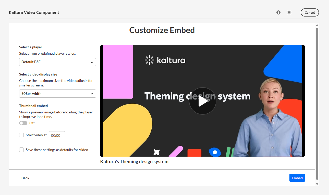Open the Default BSE player dropdown
Screen dimensions: 329x195
57,62
